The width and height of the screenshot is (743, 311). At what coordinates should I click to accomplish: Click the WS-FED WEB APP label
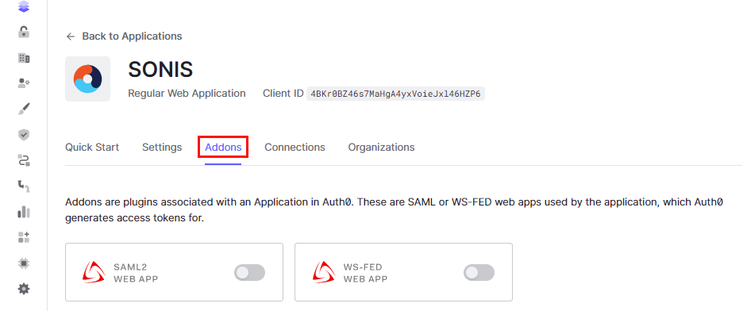(x=365, y=273)
